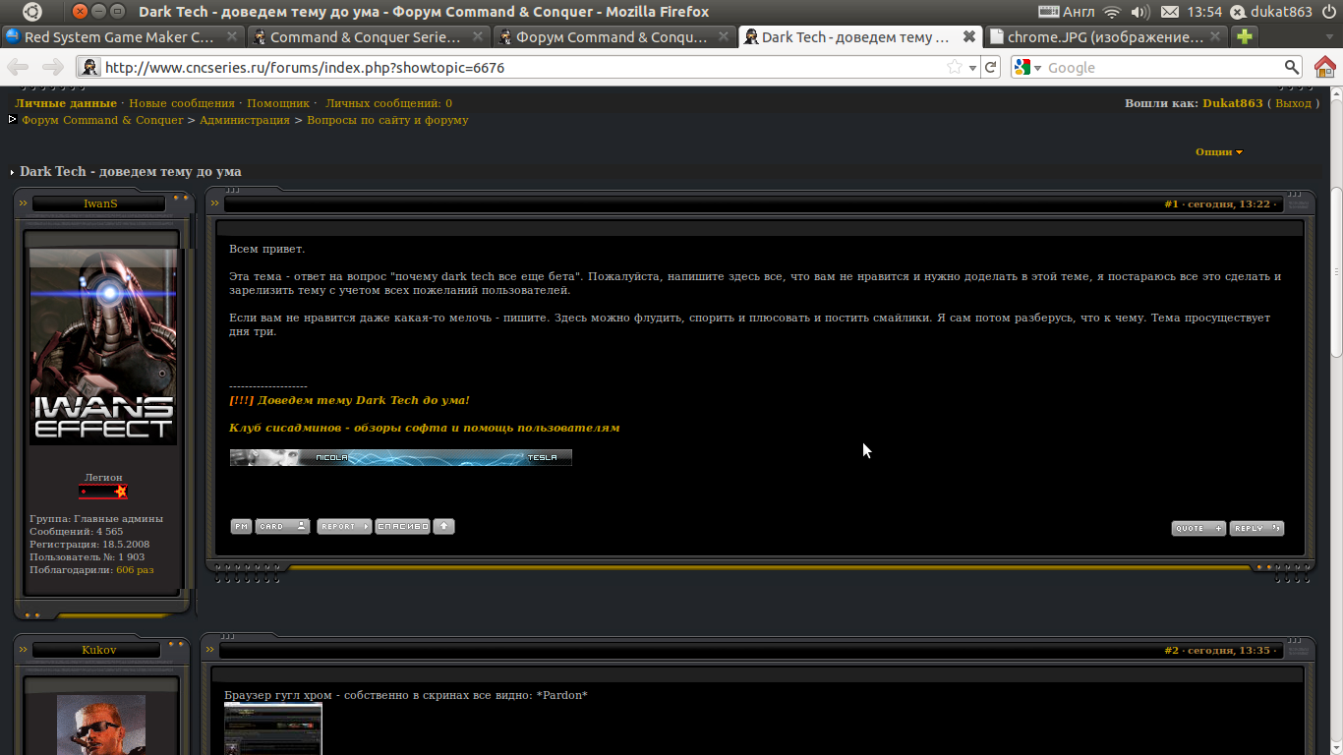Click the QUOTE + button

click(1198, 528)
